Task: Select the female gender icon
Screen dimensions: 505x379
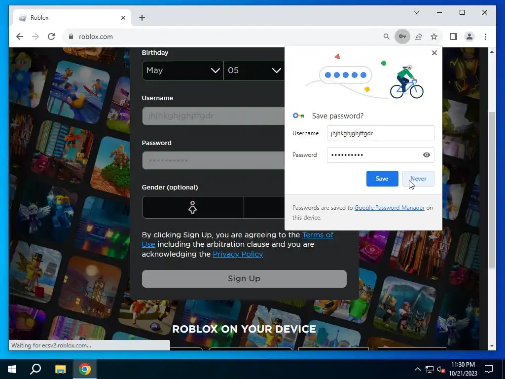Action: [x=193, y=207]
